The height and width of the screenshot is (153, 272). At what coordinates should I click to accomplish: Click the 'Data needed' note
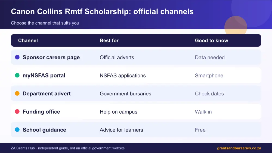210,58
